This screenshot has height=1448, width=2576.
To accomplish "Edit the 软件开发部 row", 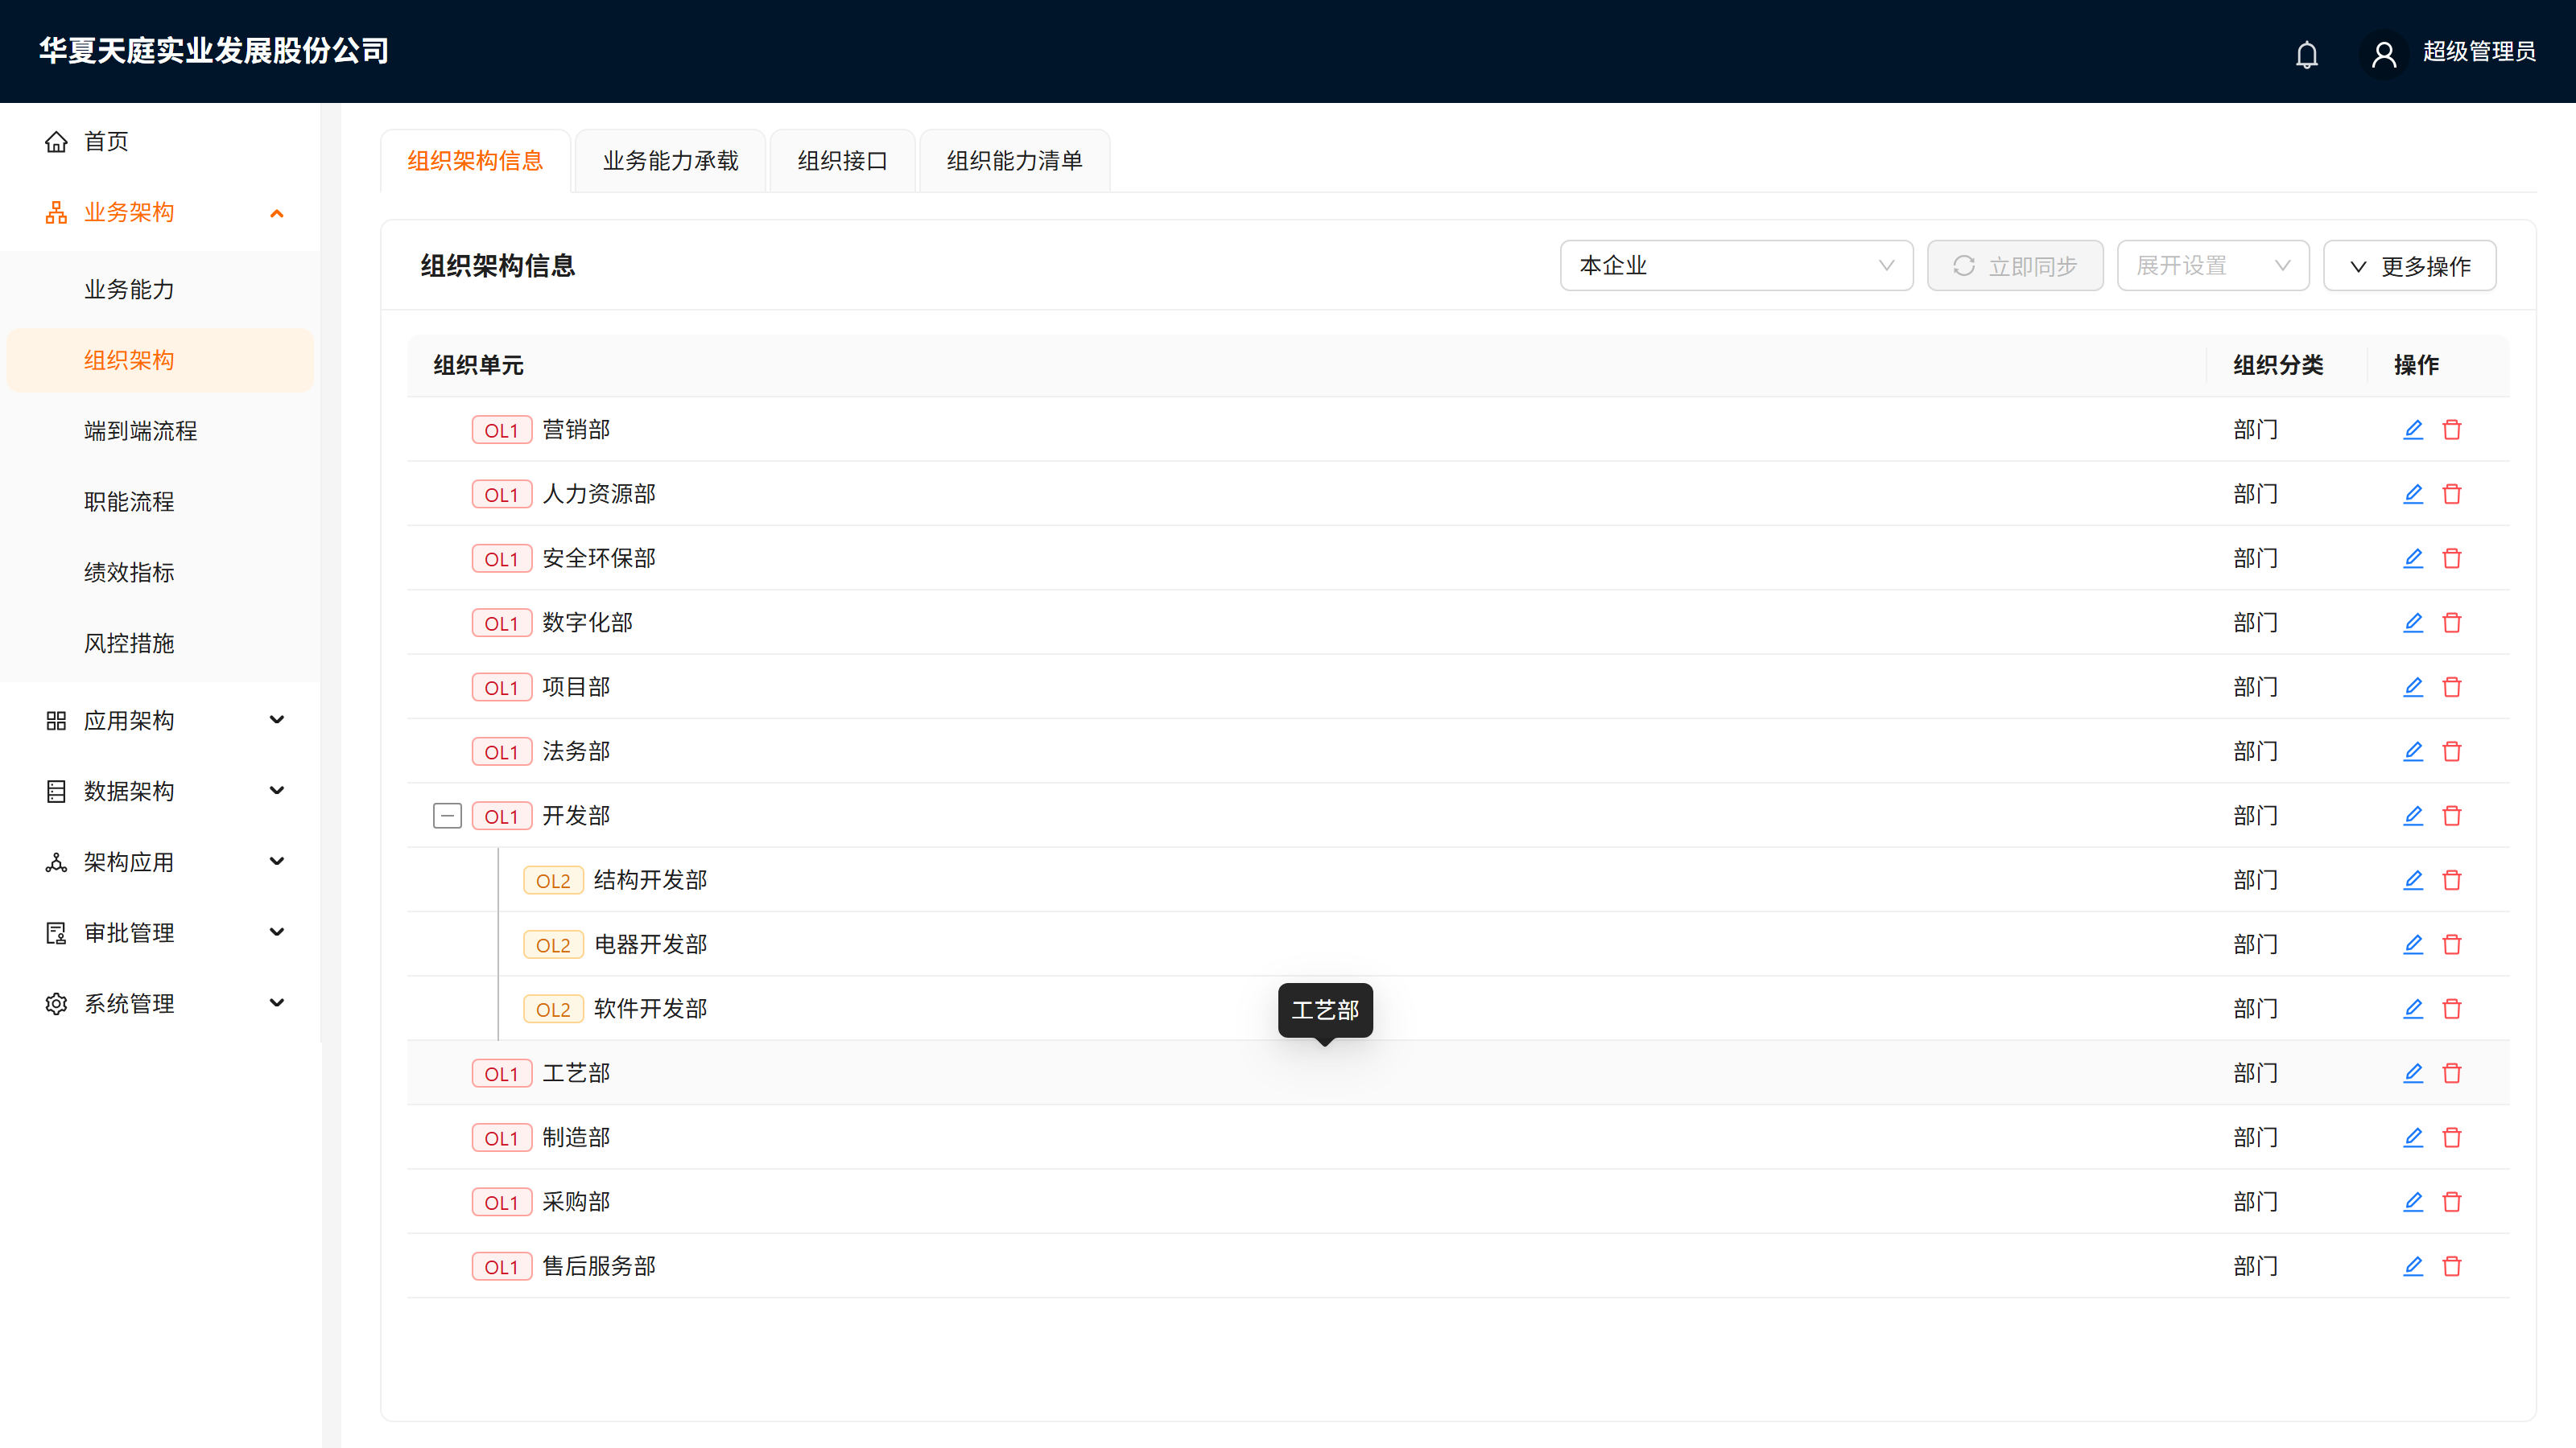I will pos(2413,1008).
